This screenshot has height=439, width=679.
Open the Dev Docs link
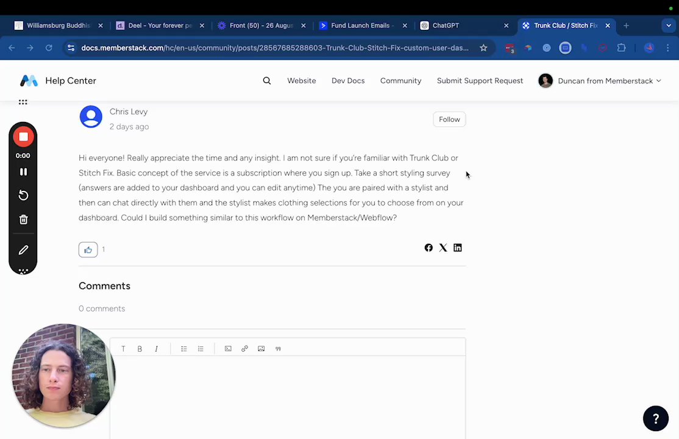click(348, 80)
